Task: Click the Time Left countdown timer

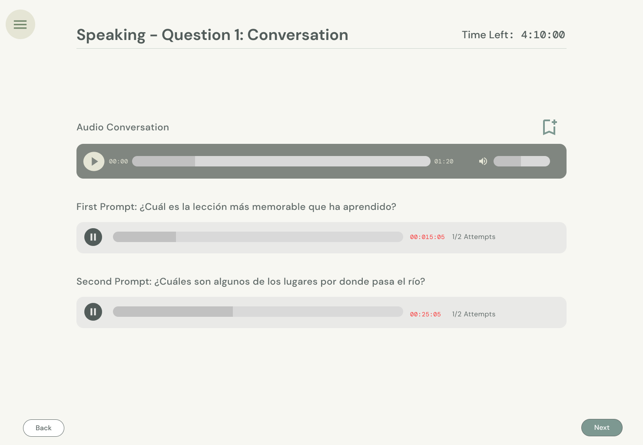Action: 543,35
